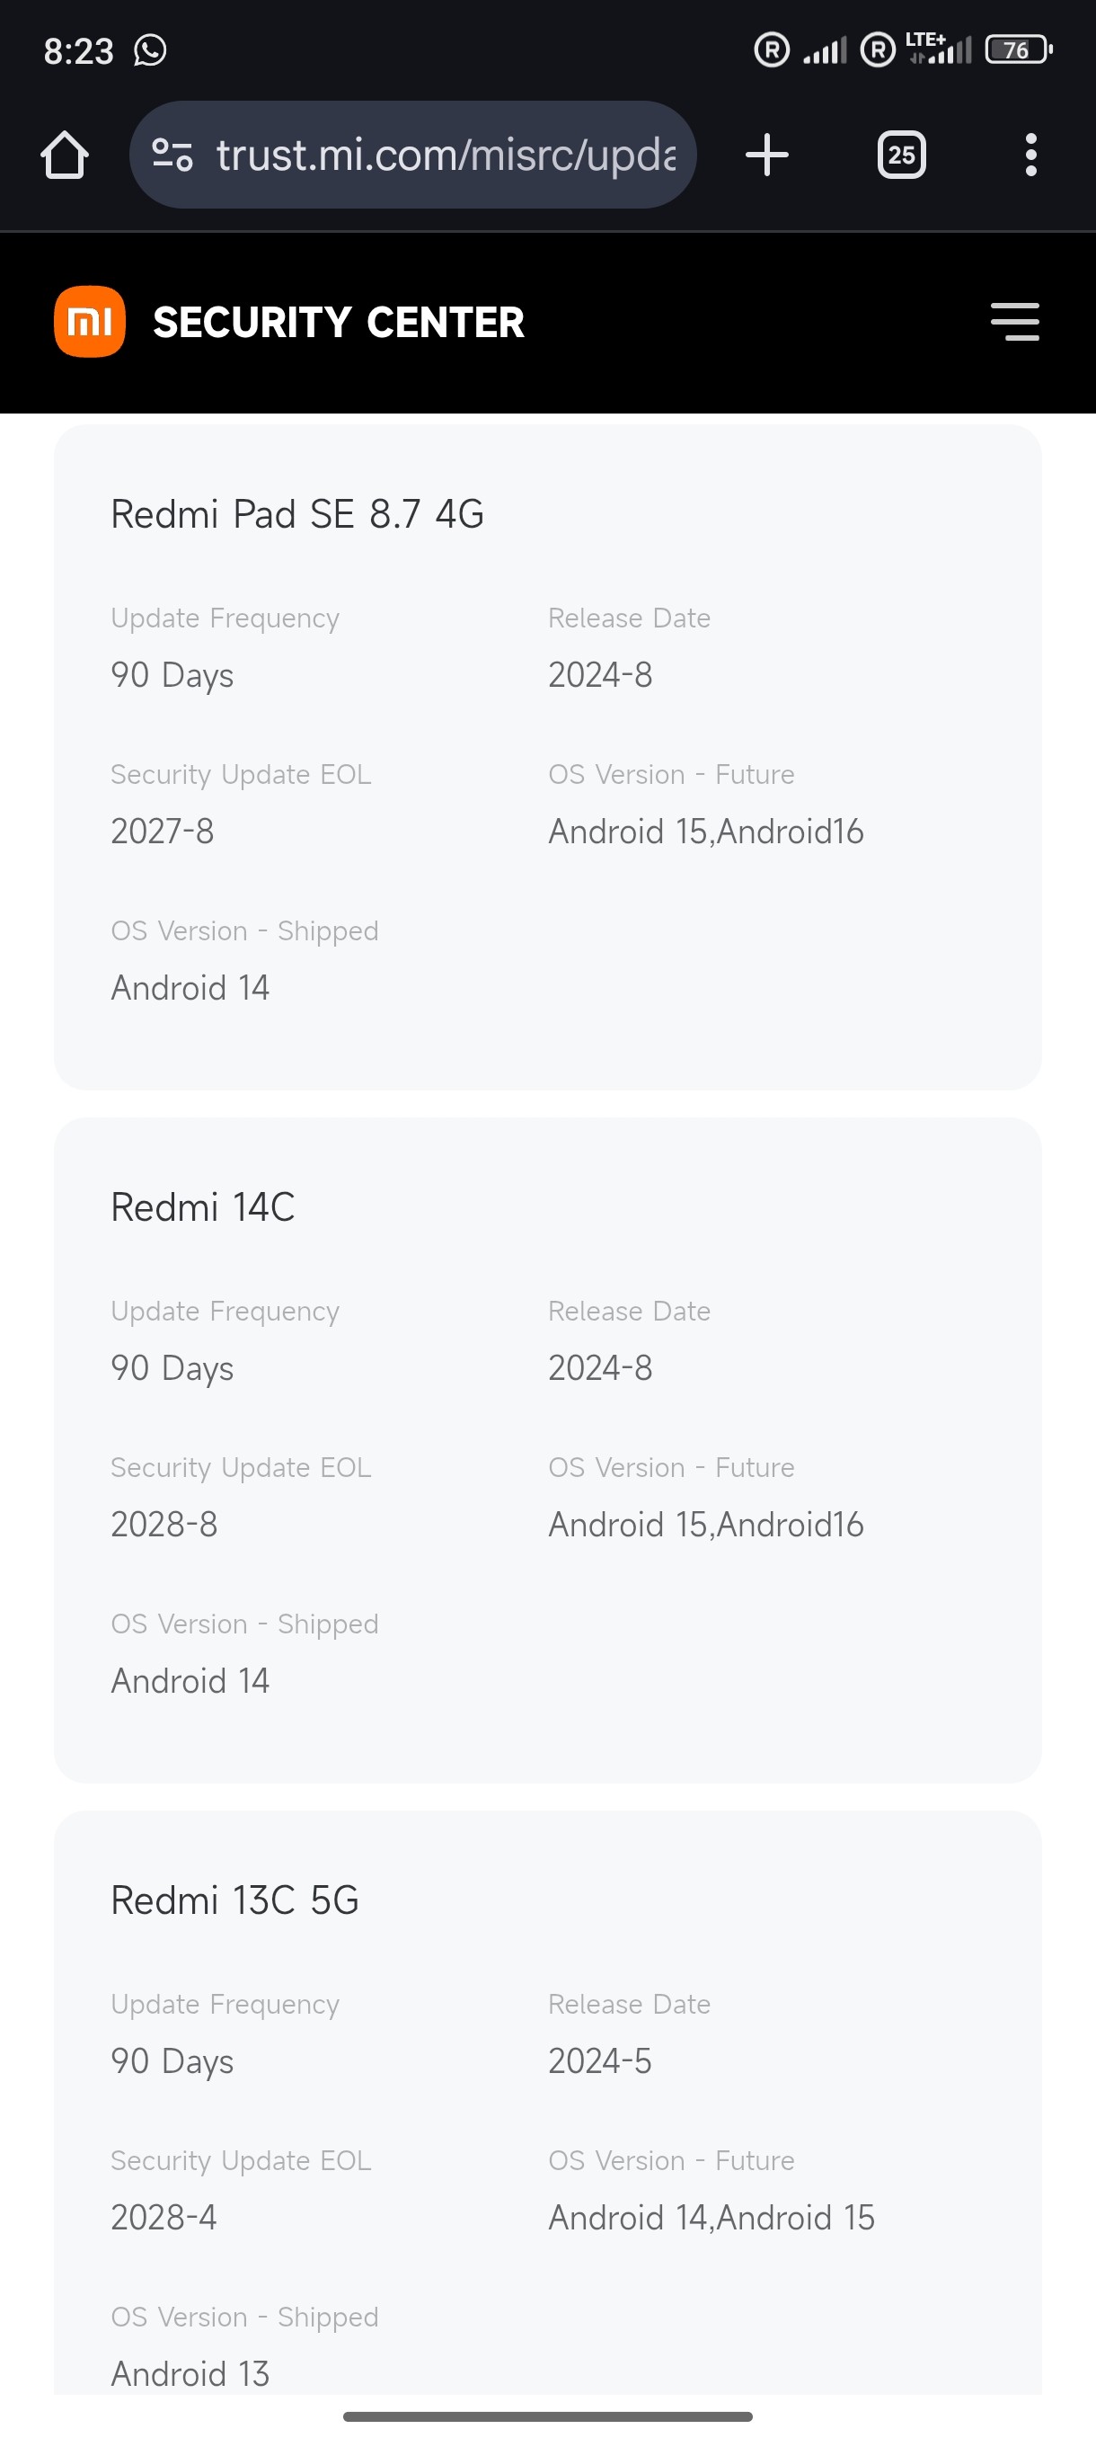Tap Redmi 14C's 2028-8 EOL date
The height and width of the screenshot is (2438, 1096).
click(164, 1524)
